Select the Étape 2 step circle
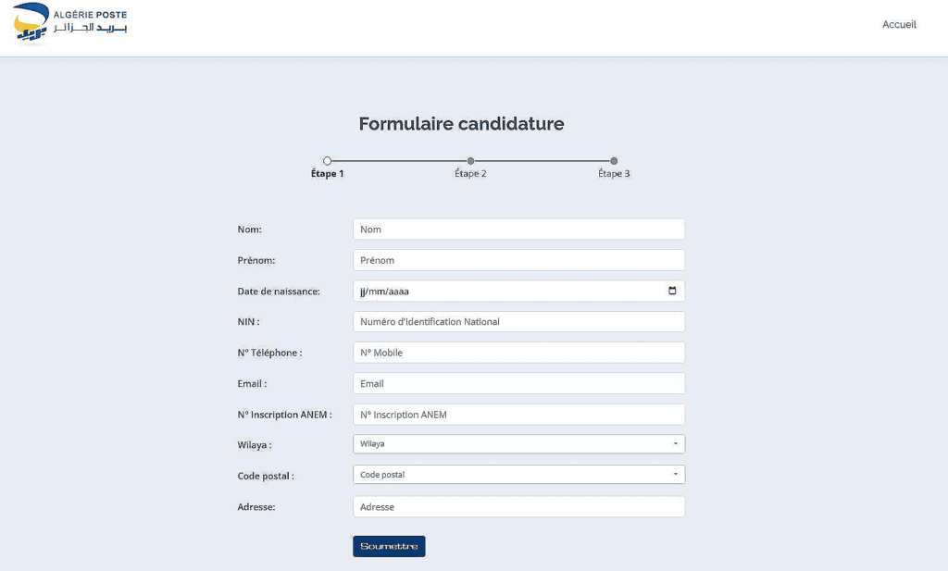Viewport: 948px width, 571px height. coord(470,161)
